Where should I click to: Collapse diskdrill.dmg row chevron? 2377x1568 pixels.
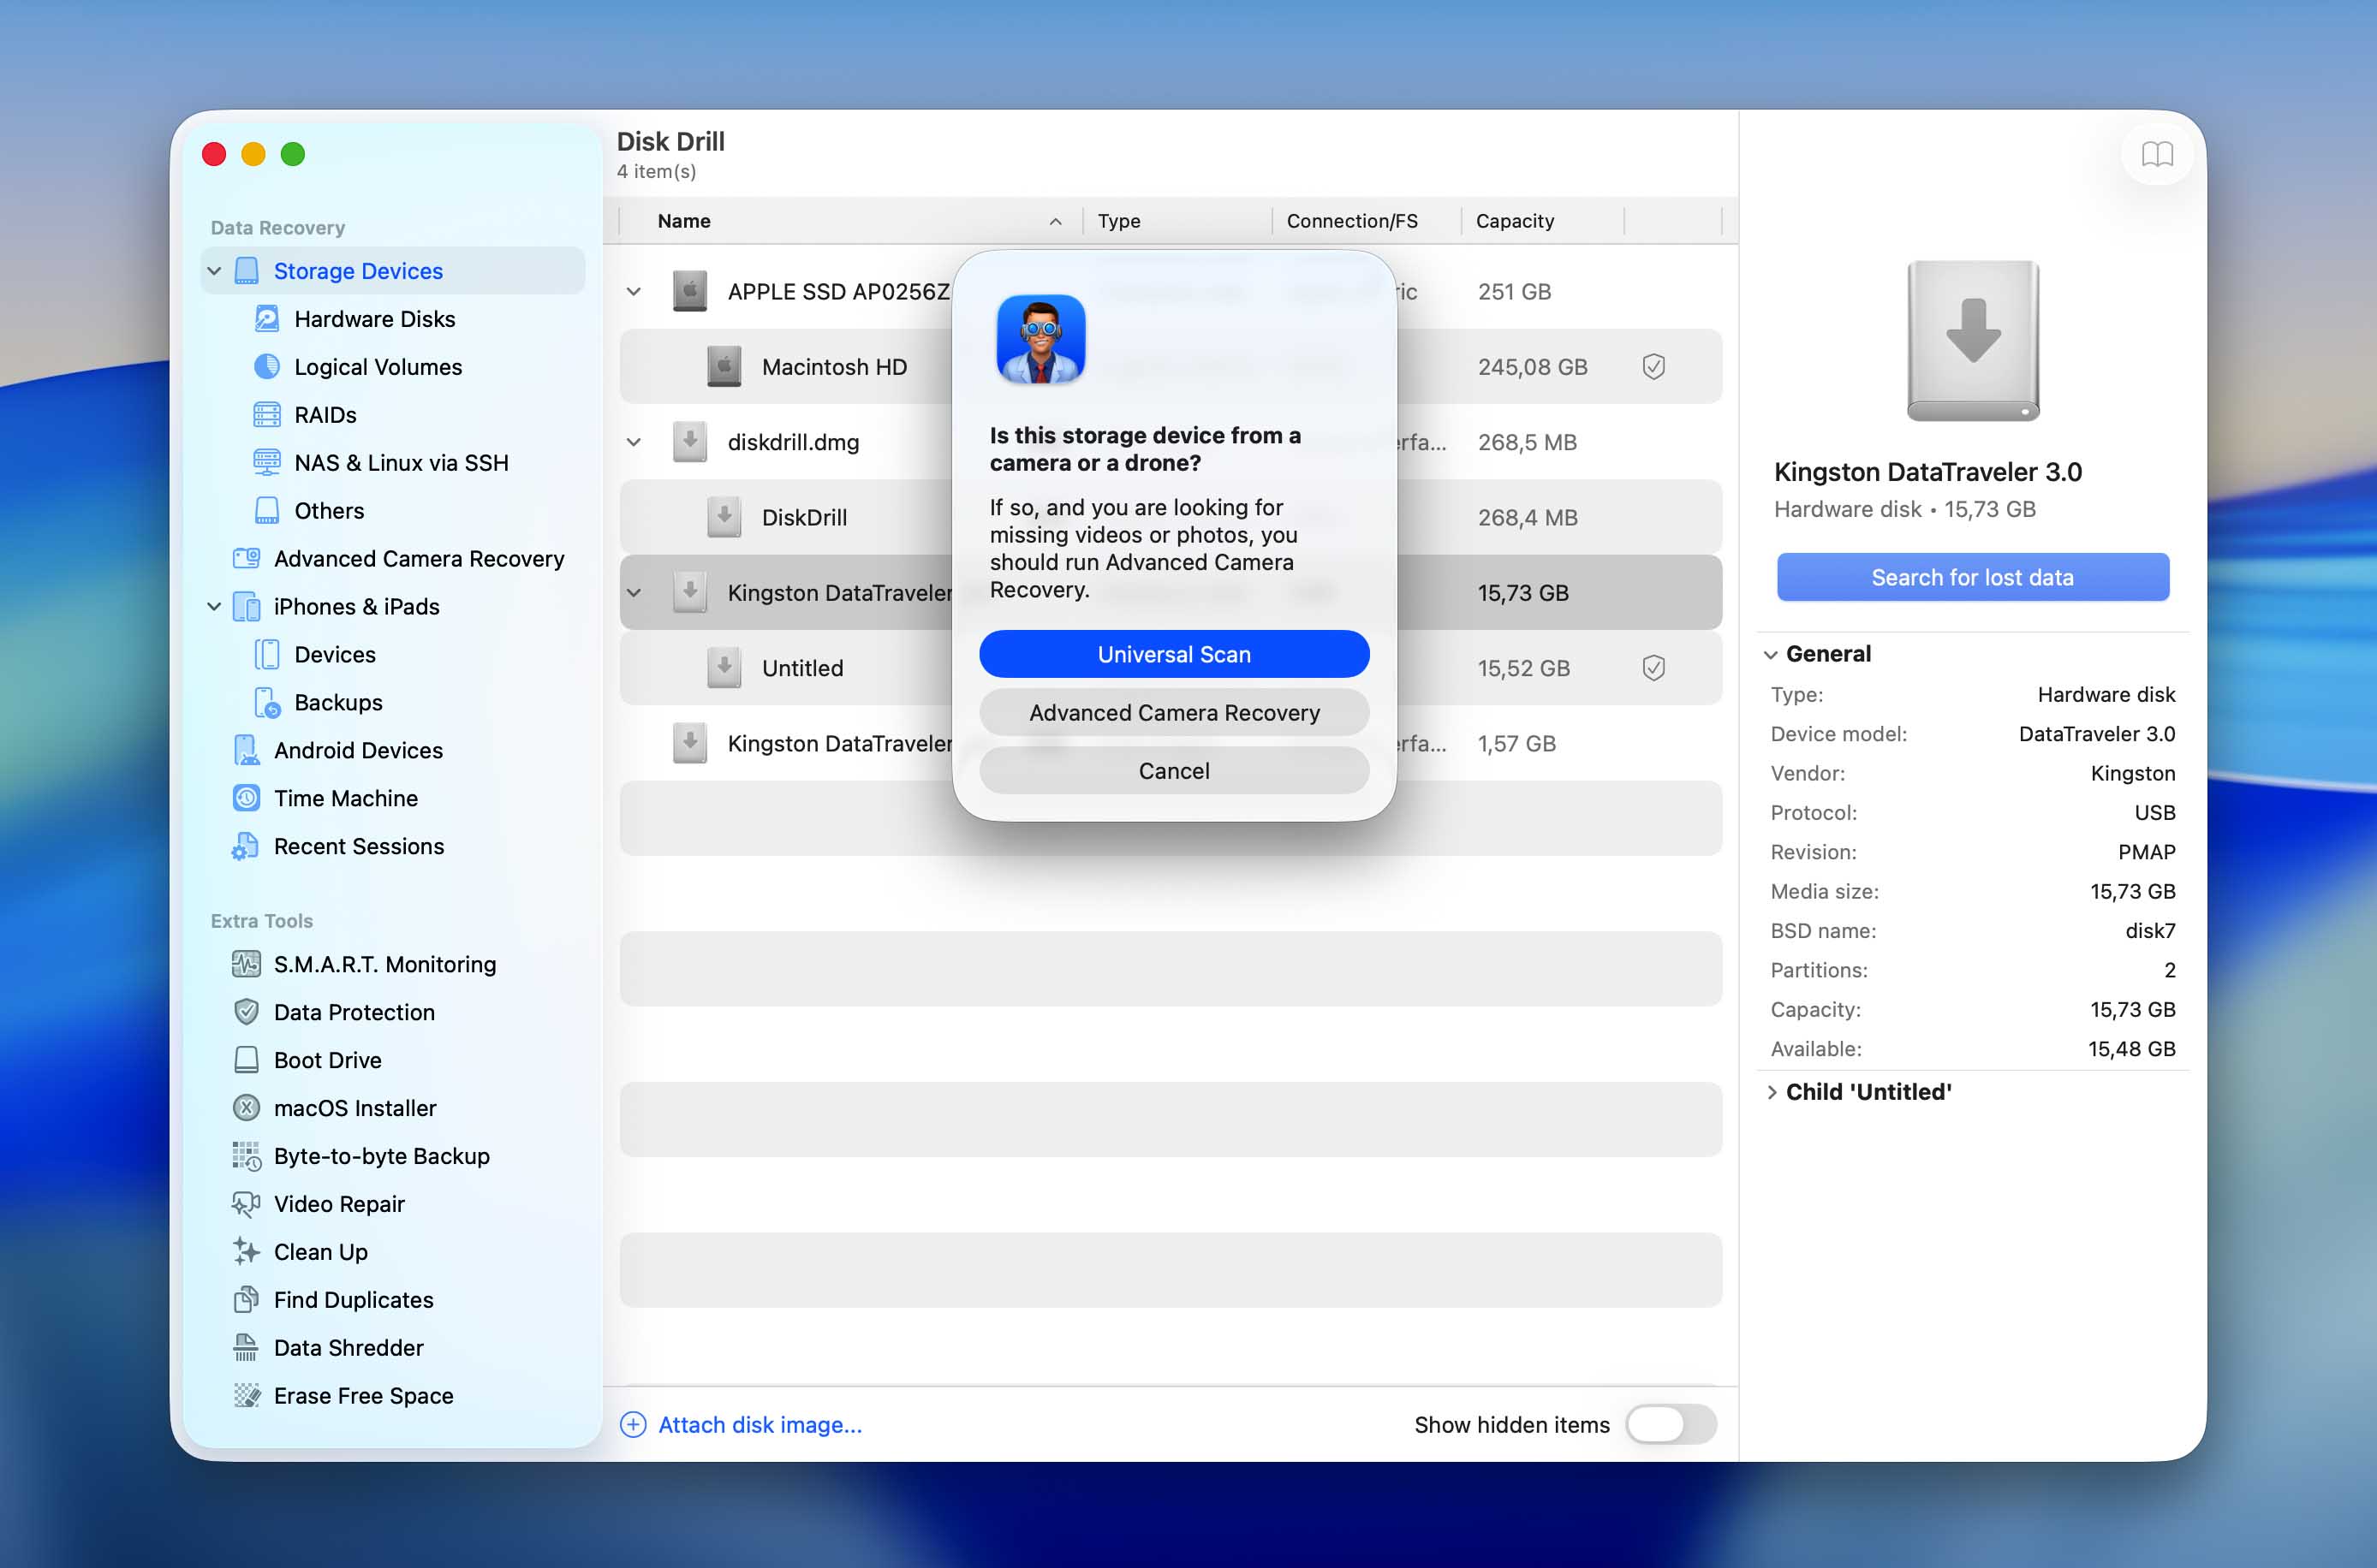(x=634, y=443)
